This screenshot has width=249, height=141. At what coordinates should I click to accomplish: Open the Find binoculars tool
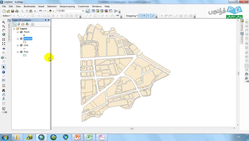pos(4,90)
